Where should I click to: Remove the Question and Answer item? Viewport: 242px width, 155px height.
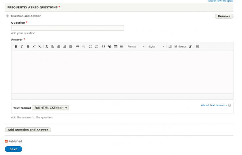click(224, 16)
